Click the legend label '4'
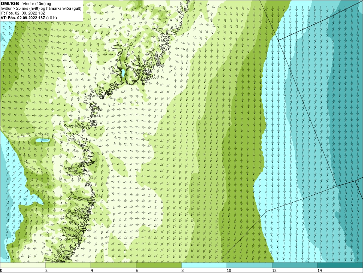This screenshot has height=273, width=363. 92,270
